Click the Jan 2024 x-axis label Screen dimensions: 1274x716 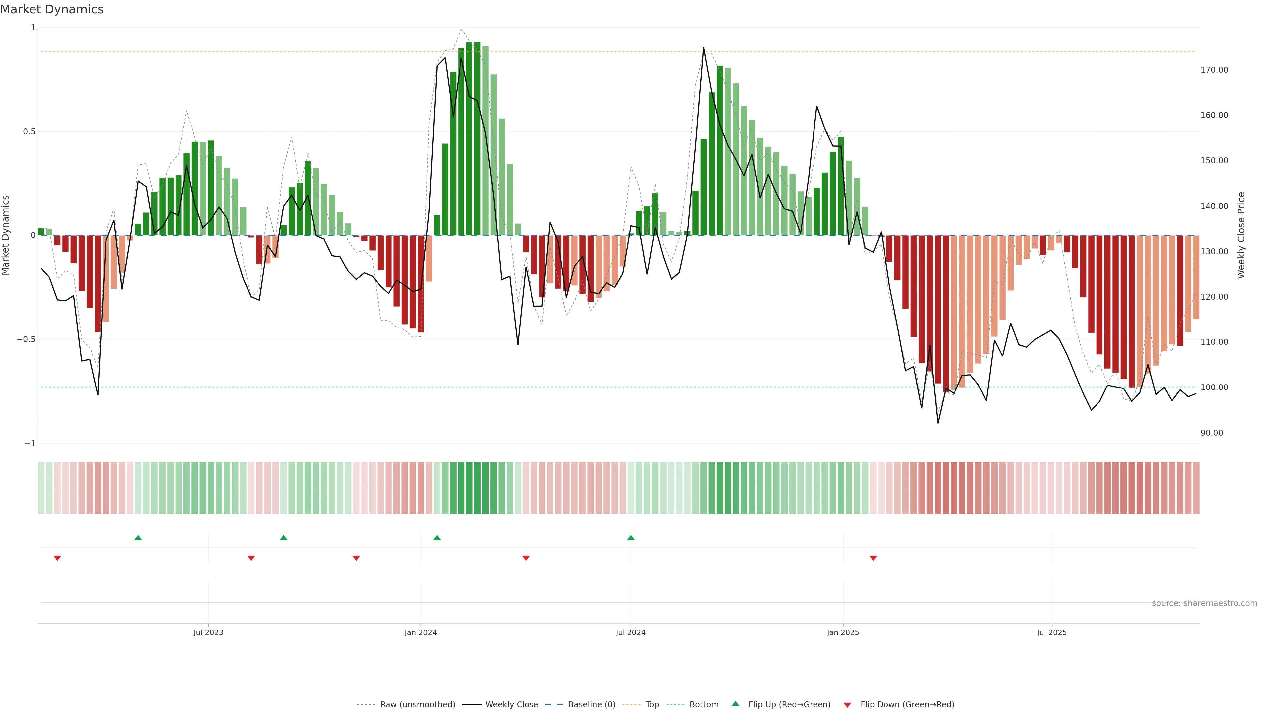(x=420, y=632)
